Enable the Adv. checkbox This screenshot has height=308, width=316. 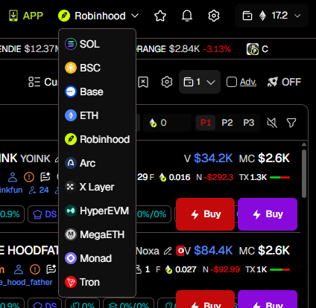click(232, 82)
